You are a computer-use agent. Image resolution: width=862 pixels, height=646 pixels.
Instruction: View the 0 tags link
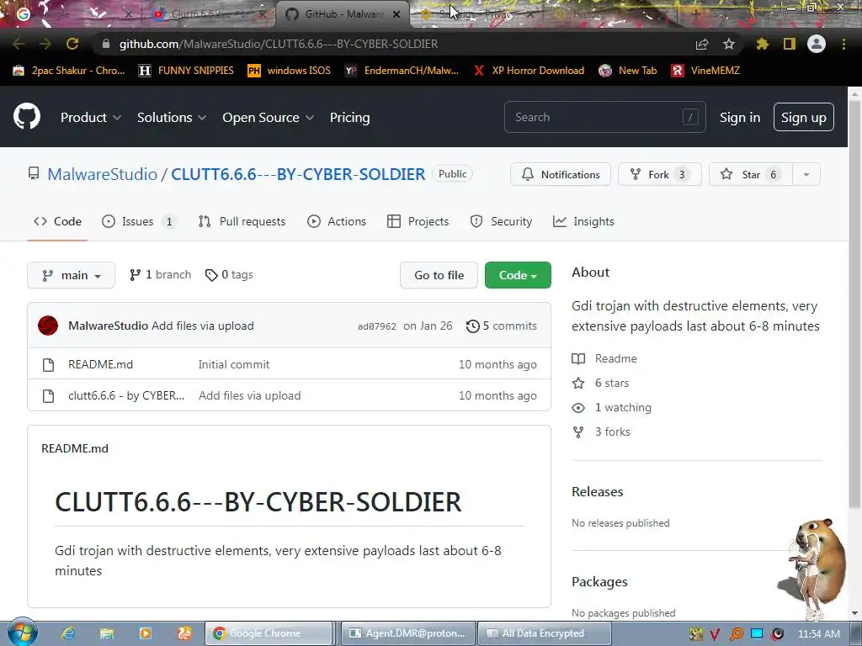[x=229, y=275]
